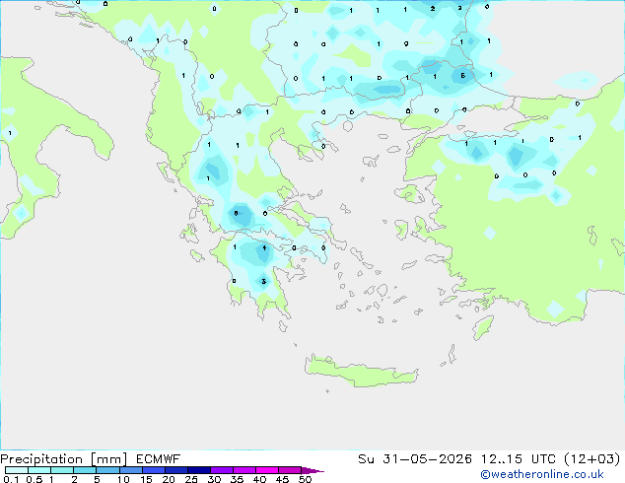625x483 pixels.
Task: Click the 20–25 mm dark blue legend swatch
Action: tap(175, 470)
